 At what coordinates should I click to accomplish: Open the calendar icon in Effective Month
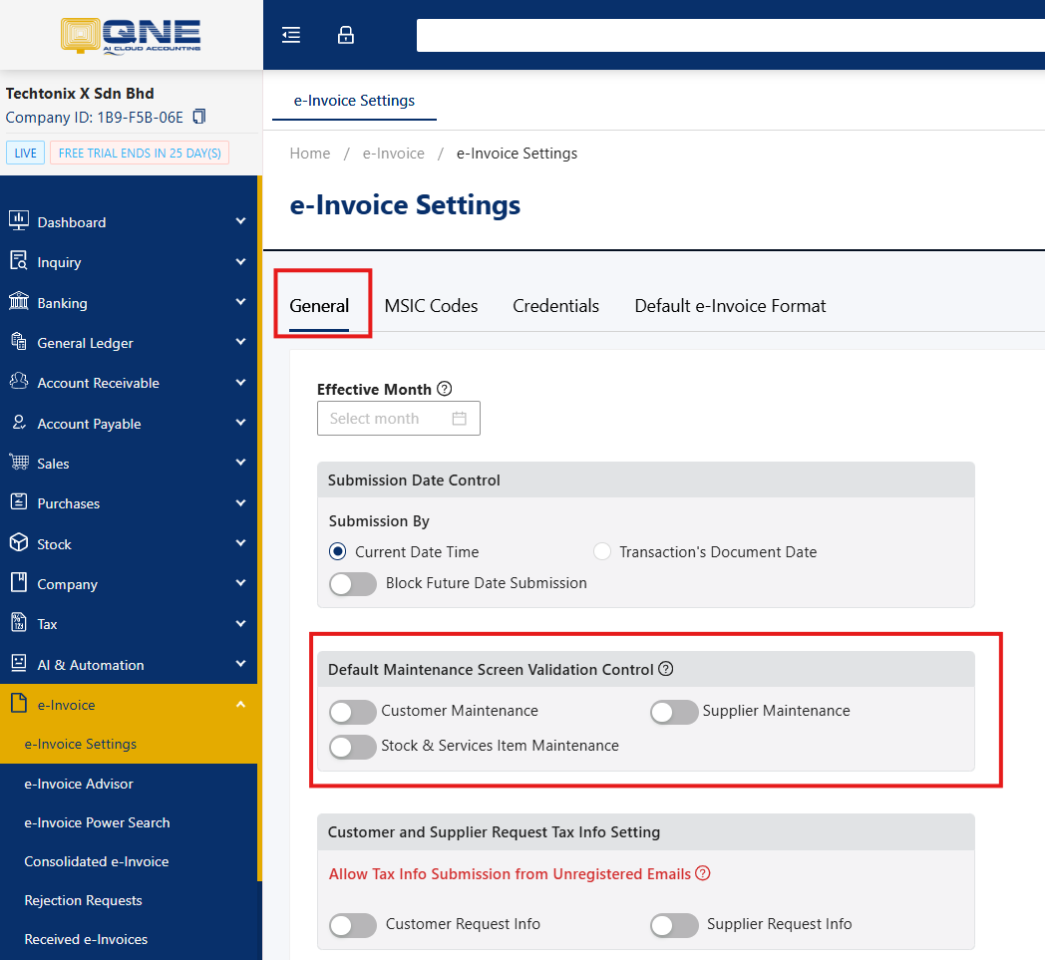click(x=460, y=419)
